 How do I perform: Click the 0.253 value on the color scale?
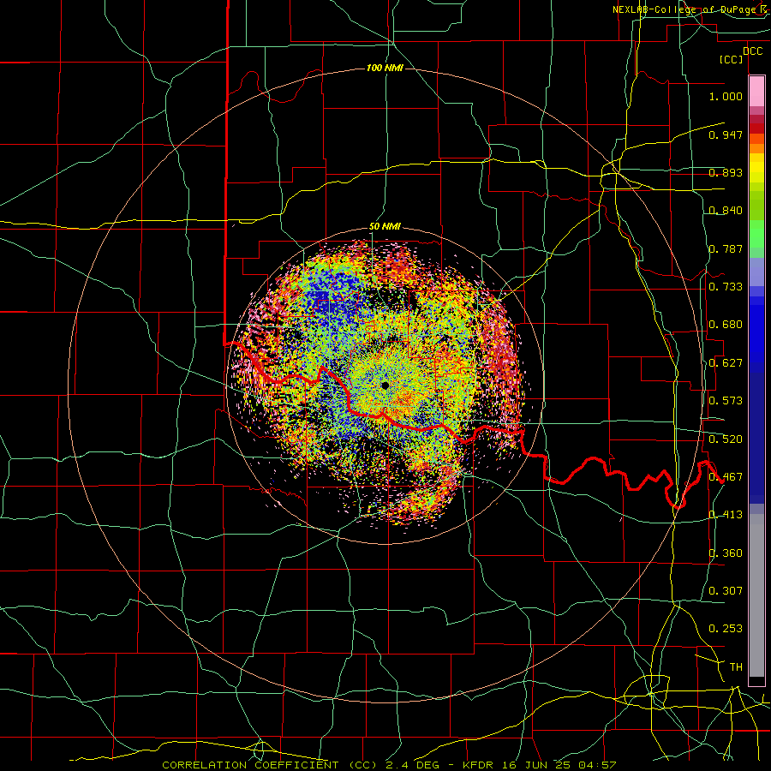726,629
